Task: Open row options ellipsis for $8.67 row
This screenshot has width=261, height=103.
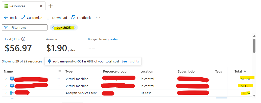Action: click(58, 93)
